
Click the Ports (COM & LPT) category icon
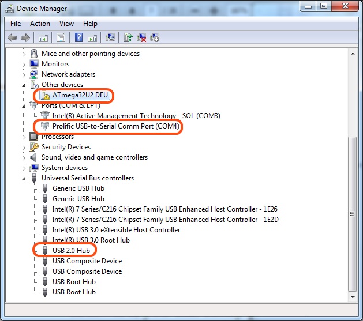34,105
